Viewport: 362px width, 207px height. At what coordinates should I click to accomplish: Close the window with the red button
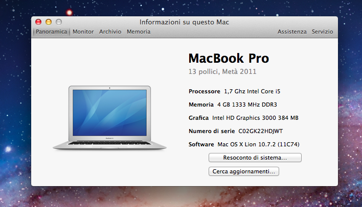[x=38, y=22]
